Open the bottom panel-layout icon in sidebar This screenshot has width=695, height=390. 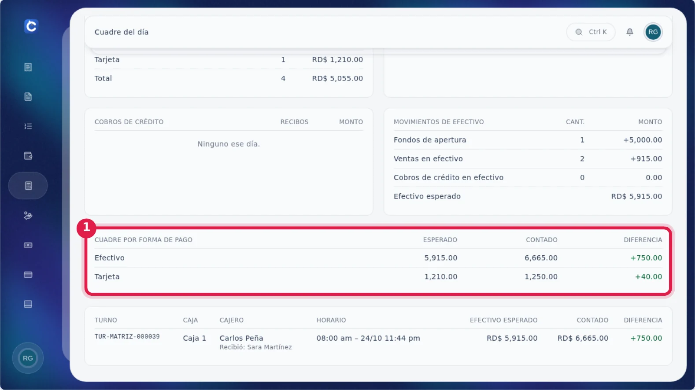click(x=28, y=304)
